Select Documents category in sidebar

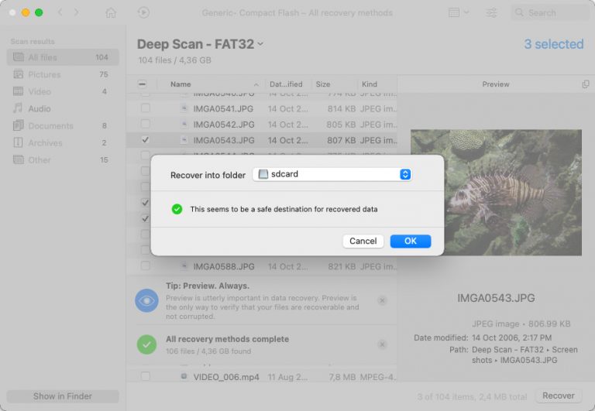(x=63, y=126)
